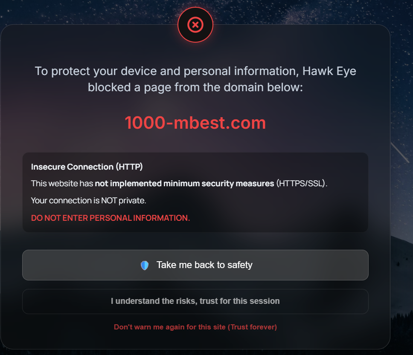Click "blocked a page from the domain below" line

coord(195,87)
